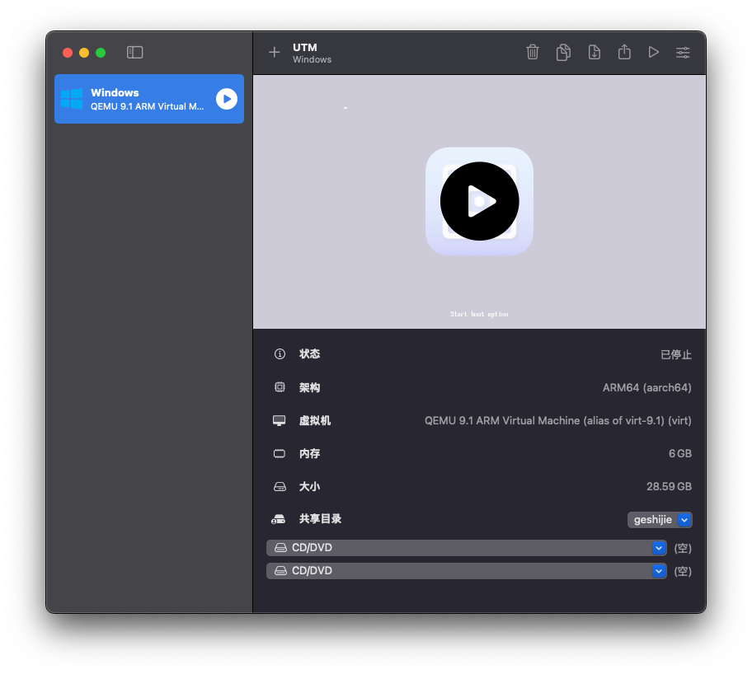Run the VM from the toolbar play icon
The width and height of the screenshot is (752, 674).
(653, 53)
